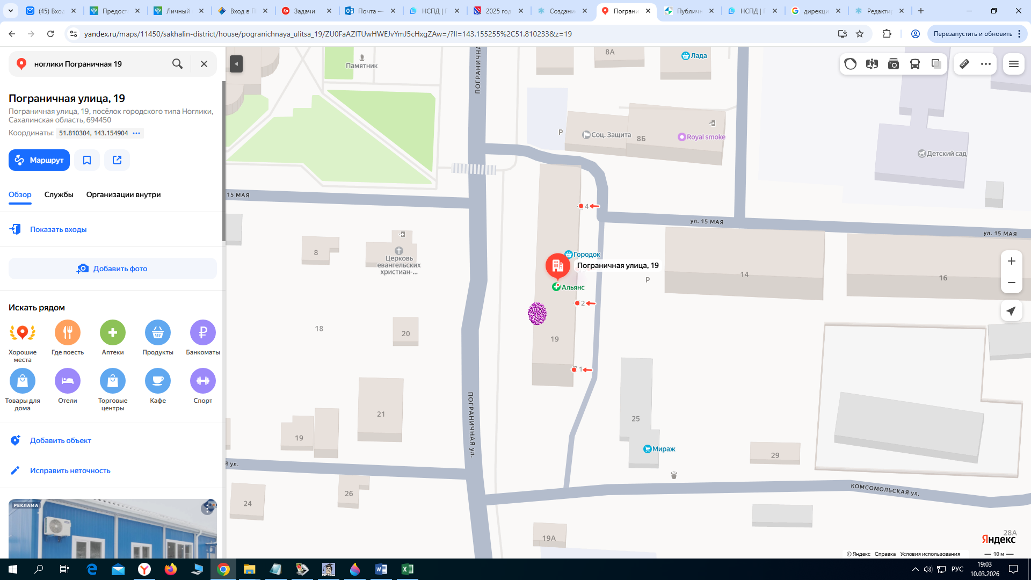Save place with bookmark icon
The height and width of the screenshot is (580, 1031).
[87, 160]
